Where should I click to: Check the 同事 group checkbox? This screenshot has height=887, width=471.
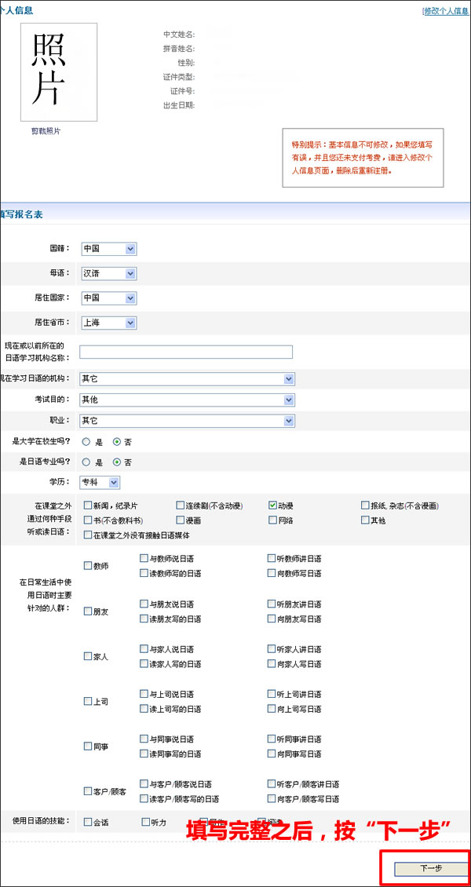pyautogui.click(x=88, y=746)
